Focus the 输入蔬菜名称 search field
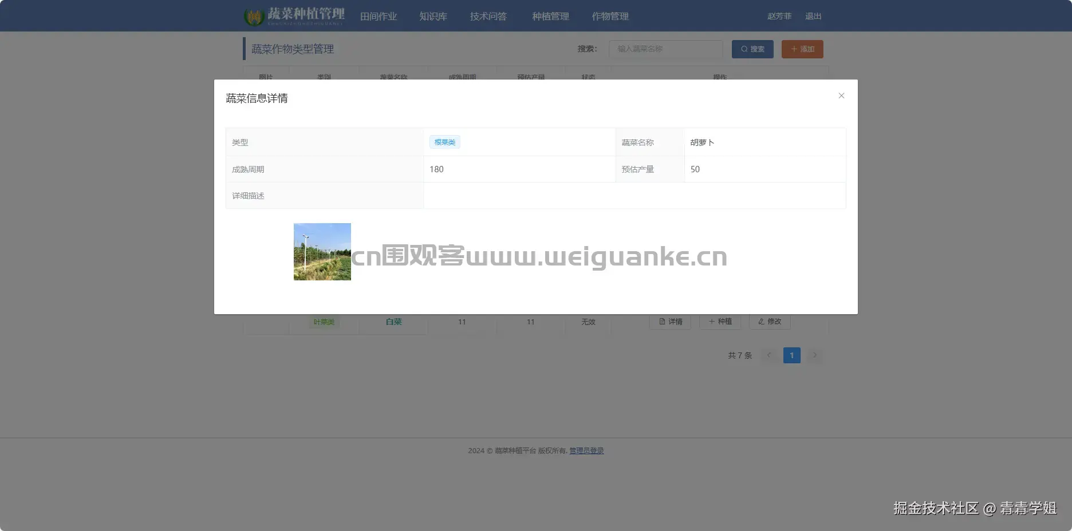 [665, 49]
